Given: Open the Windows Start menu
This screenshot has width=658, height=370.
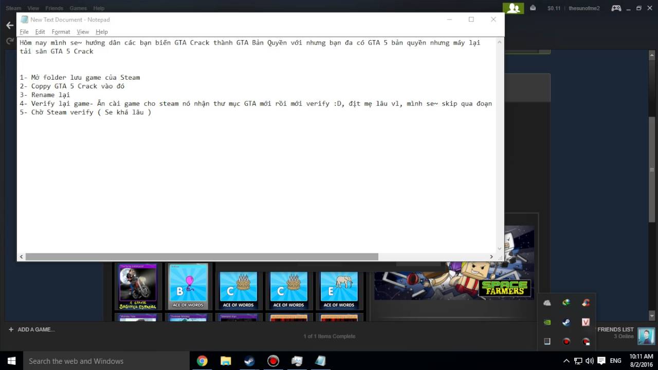Looking at the screenshot, I should pyautogui.click(x=11, y=361).
